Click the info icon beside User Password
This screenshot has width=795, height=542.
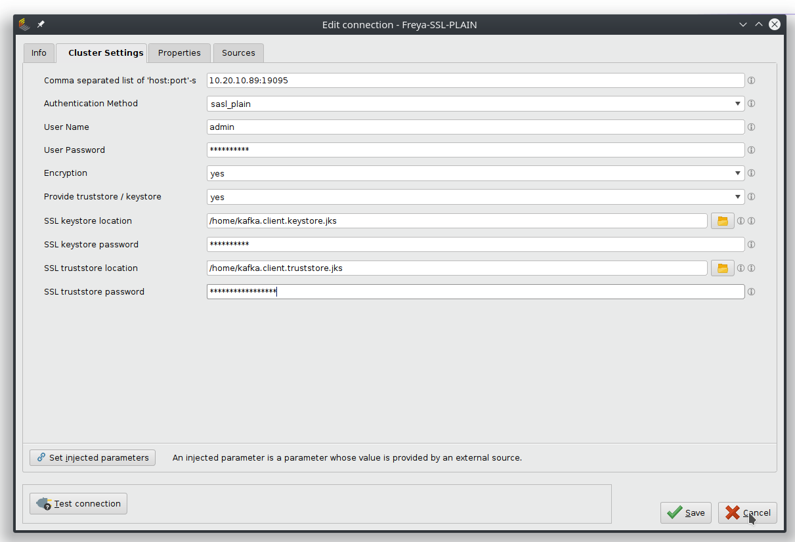pos(750,150)
